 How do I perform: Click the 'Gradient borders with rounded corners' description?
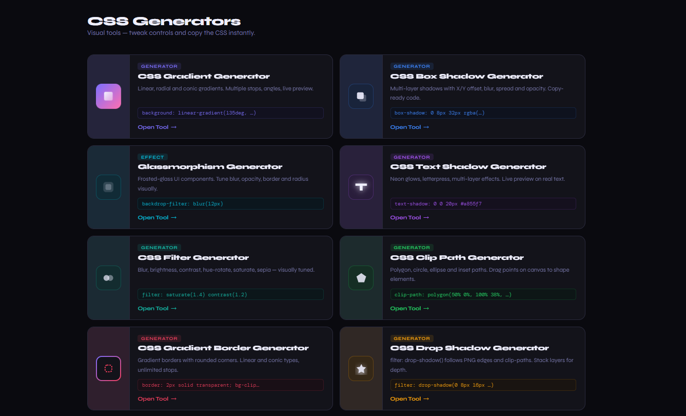click(x=219, y=365)
